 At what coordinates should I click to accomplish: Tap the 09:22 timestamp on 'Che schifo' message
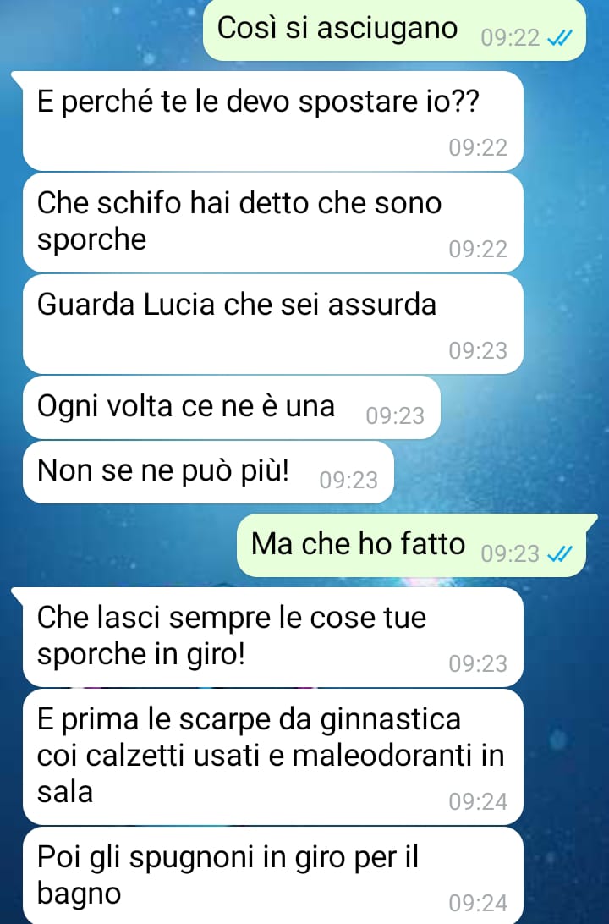pyautogui.click(x=478, y=250)
